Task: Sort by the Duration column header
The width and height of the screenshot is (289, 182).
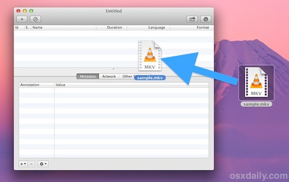Action: (112, 27)
